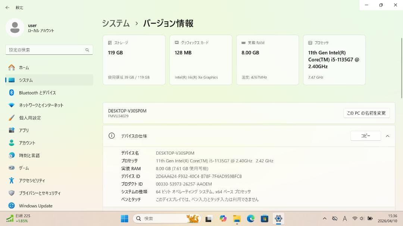Click the search magnifier in 設定の検索

pos(87,50)
